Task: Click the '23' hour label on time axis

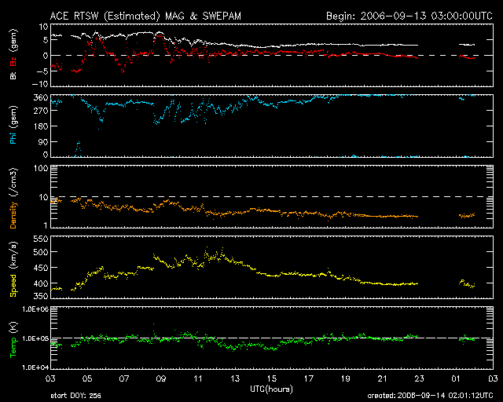Action: click(x=419, y=379)
